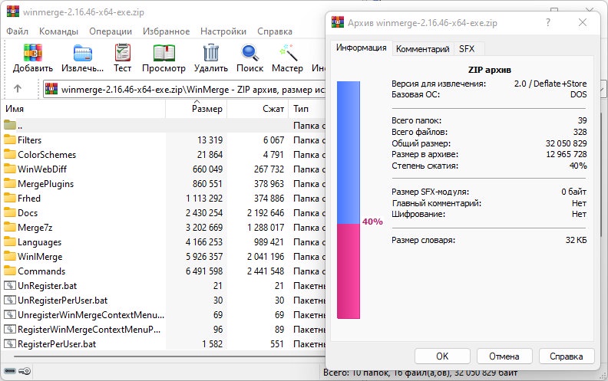Select the Filters folder icon
608x381 pixels.
tap(10, 140)
